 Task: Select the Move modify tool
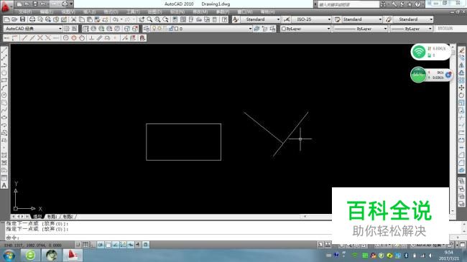coord(461,88)
